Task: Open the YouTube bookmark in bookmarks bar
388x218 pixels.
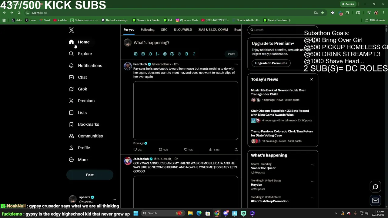Action: pyautogui.click(x=60, y=20)
